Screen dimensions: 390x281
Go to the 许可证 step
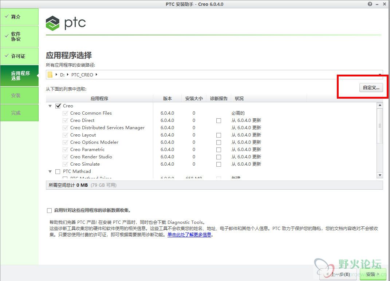19,56
